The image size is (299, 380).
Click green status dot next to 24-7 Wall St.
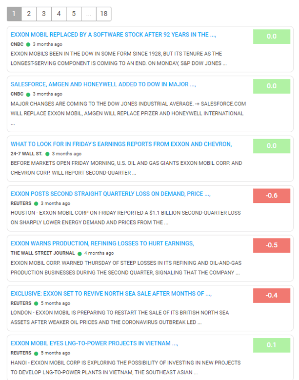[x=47, y=154]
